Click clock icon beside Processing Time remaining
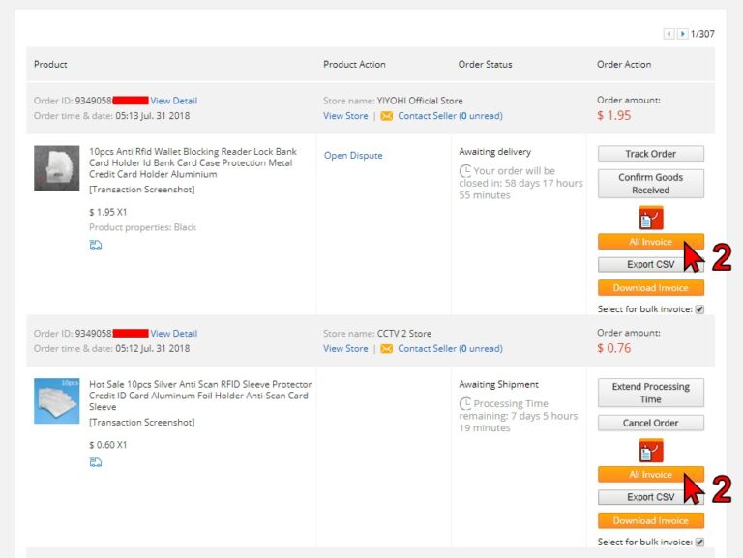743x558 pixels. pos(464,403)
